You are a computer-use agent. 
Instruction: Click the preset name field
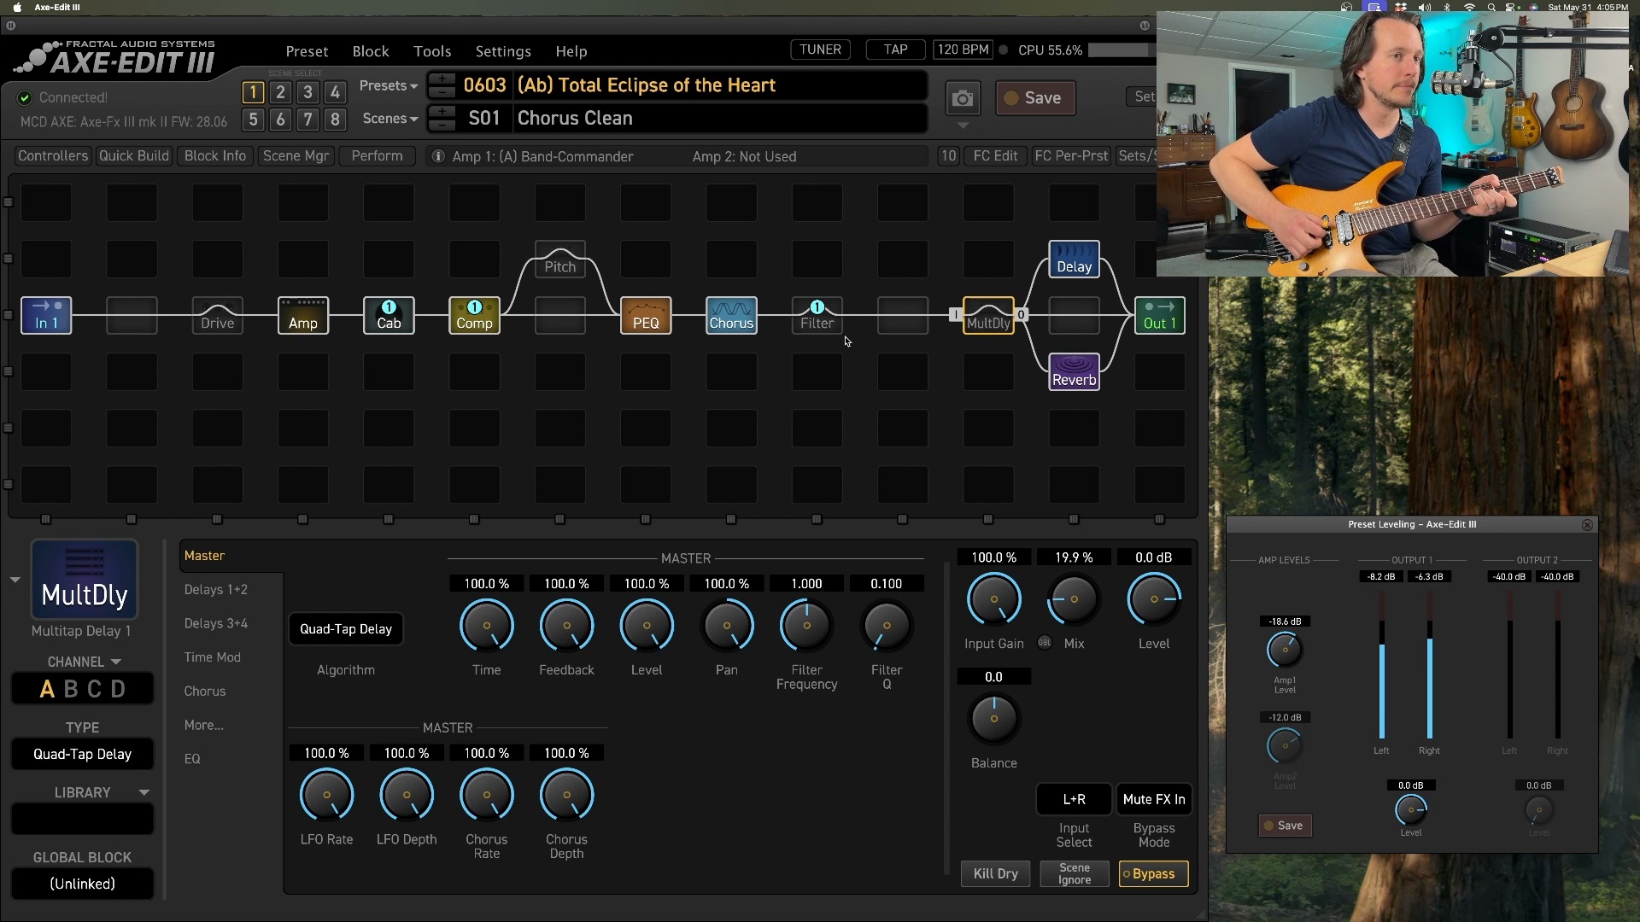tap(720, 85)
